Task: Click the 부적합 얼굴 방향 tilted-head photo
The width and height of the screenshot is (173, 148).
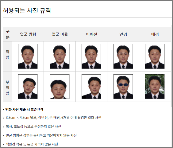Action: point(28,87)
